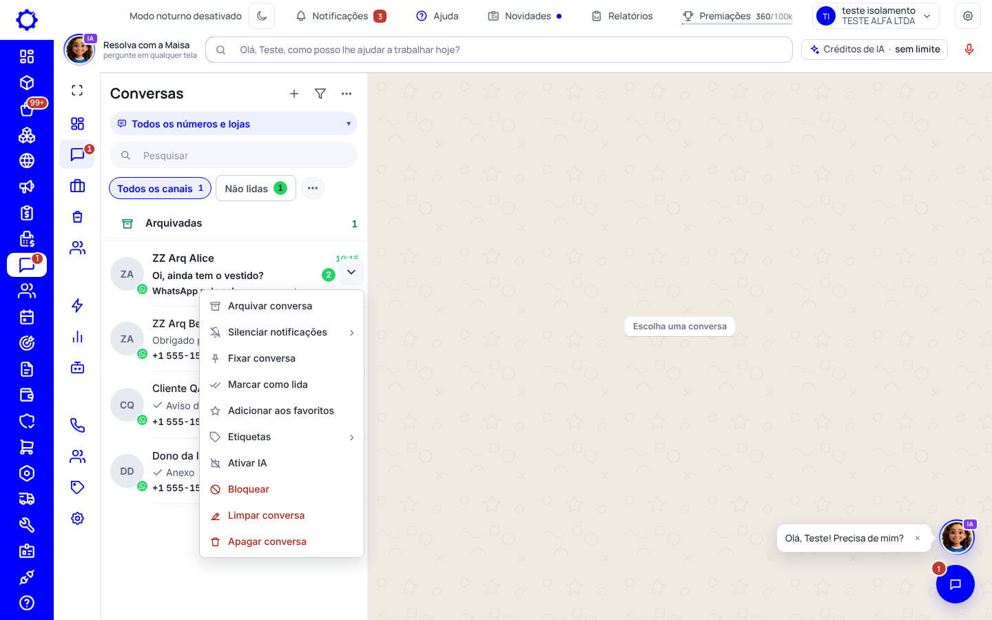Open bar chart statistics icon in inner sidebar
The height and width of the screenshot is (620, 992).
[77, 337]
